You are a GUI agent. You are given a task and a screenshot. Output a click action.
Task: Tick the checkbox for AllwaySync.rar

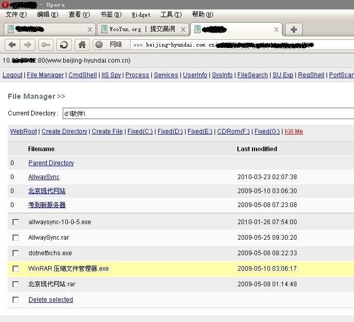point(16,238)
